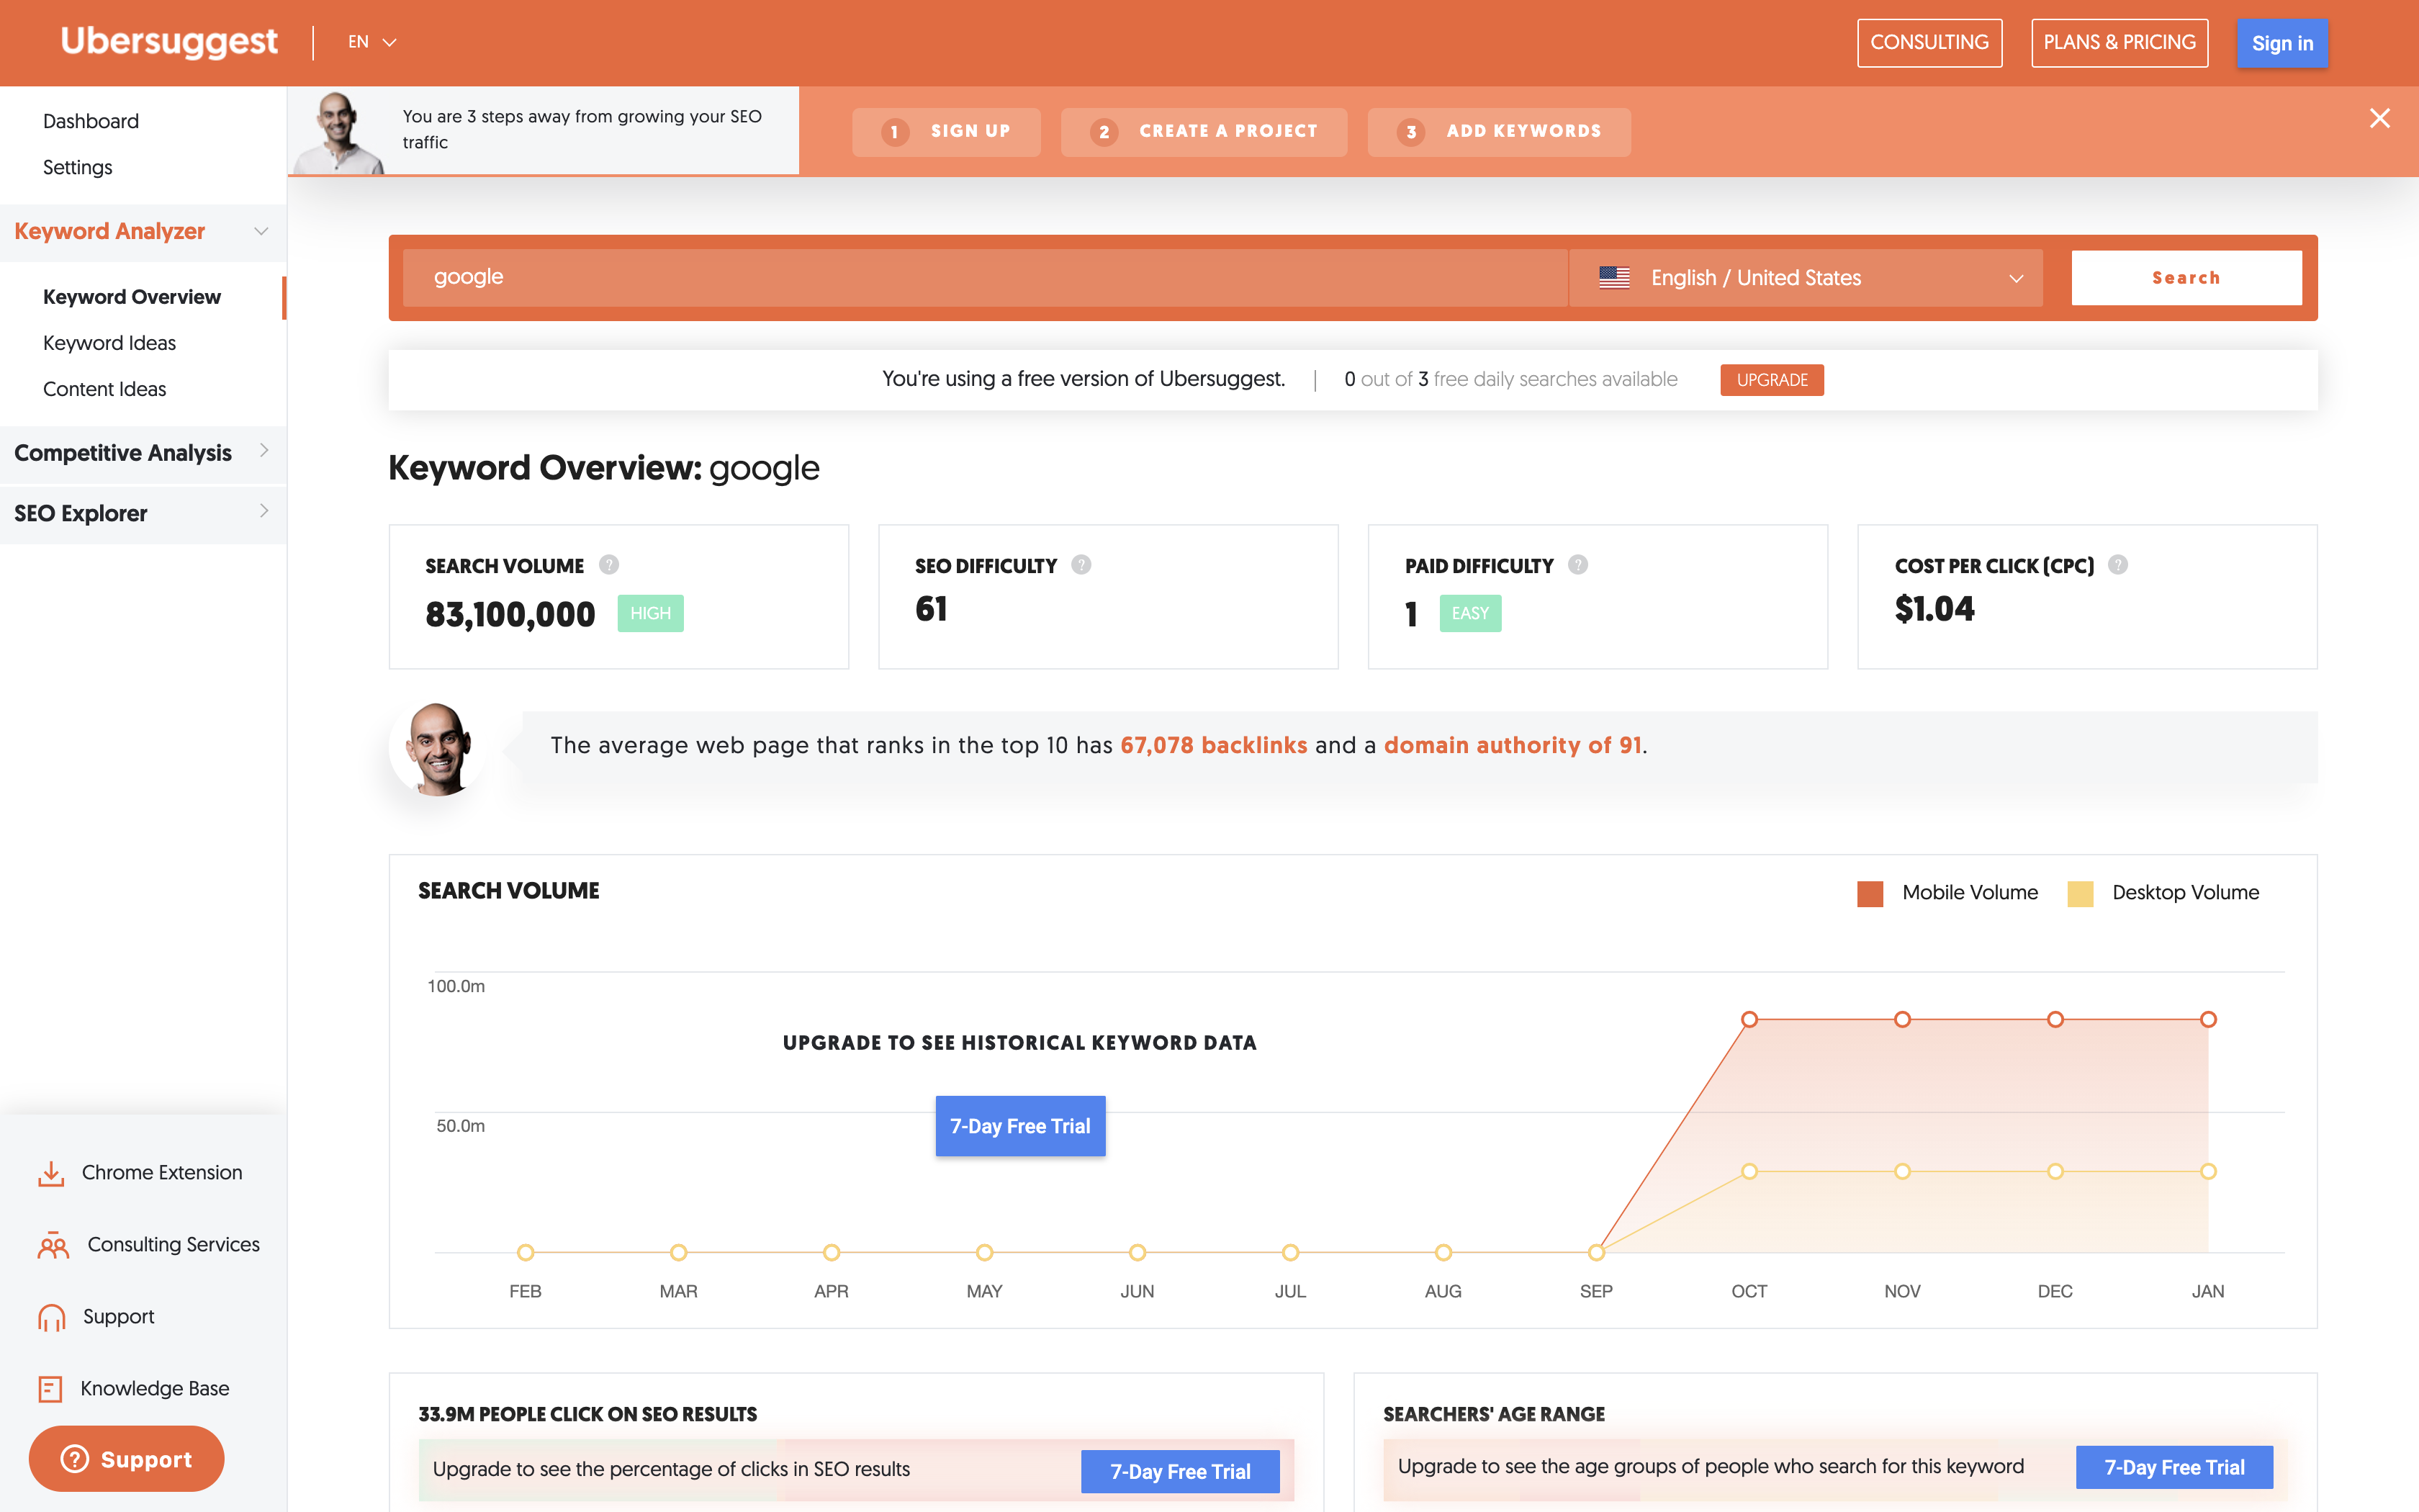Click NOV desktop volume data point
The height and width of the screenshot is (1512, 2419).
click(1901, 1171)
